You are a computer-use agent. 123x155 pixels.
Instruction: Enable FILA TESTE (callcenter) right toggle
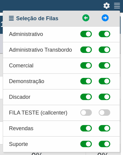click(x=104, y=113)
